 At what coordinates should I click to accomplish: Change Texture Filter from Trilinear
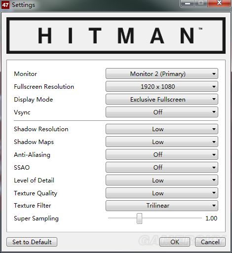pyautogui.click(x=162, y=206)
